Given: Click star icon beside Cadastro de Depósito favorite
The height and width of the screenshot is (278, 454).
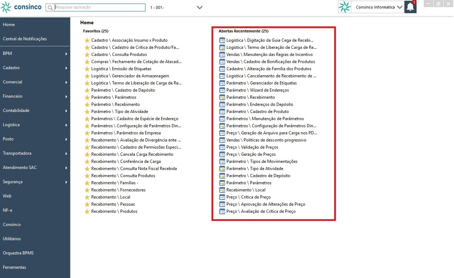Looking at the screenshot, I should [x=87, y=90].
